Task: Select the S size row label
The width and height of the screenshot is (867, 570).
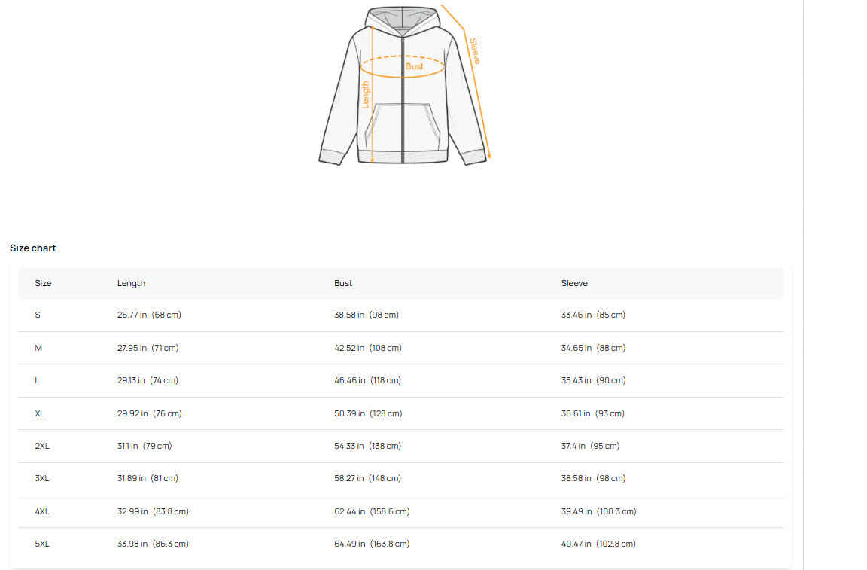Action: click(x=38, y=315)
